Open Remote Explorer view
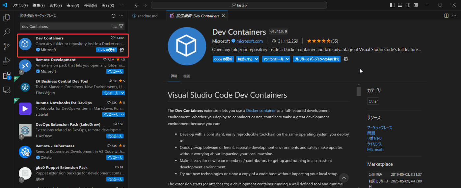The height and width of the screenshot is (188, 461). (x=7, y=90)
